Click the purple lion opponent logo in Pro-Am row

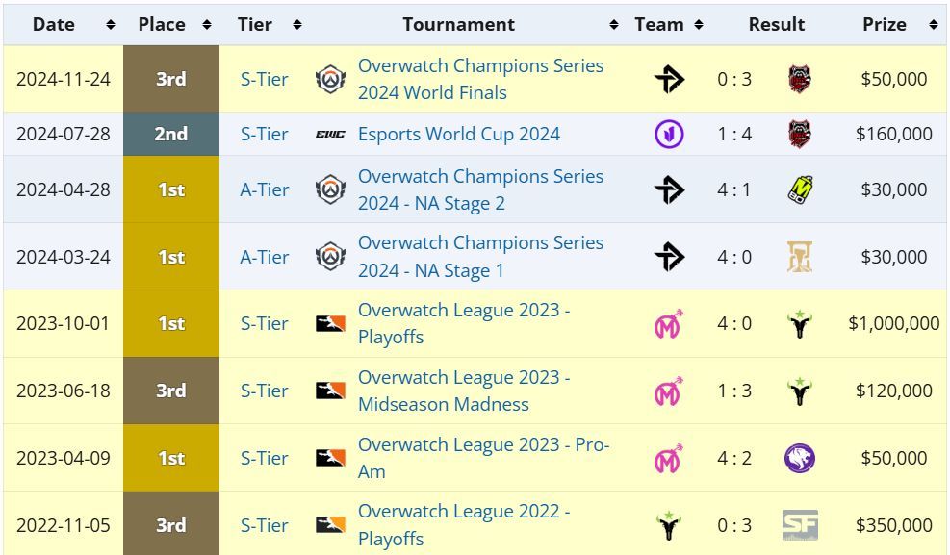[x=799, y=458]
